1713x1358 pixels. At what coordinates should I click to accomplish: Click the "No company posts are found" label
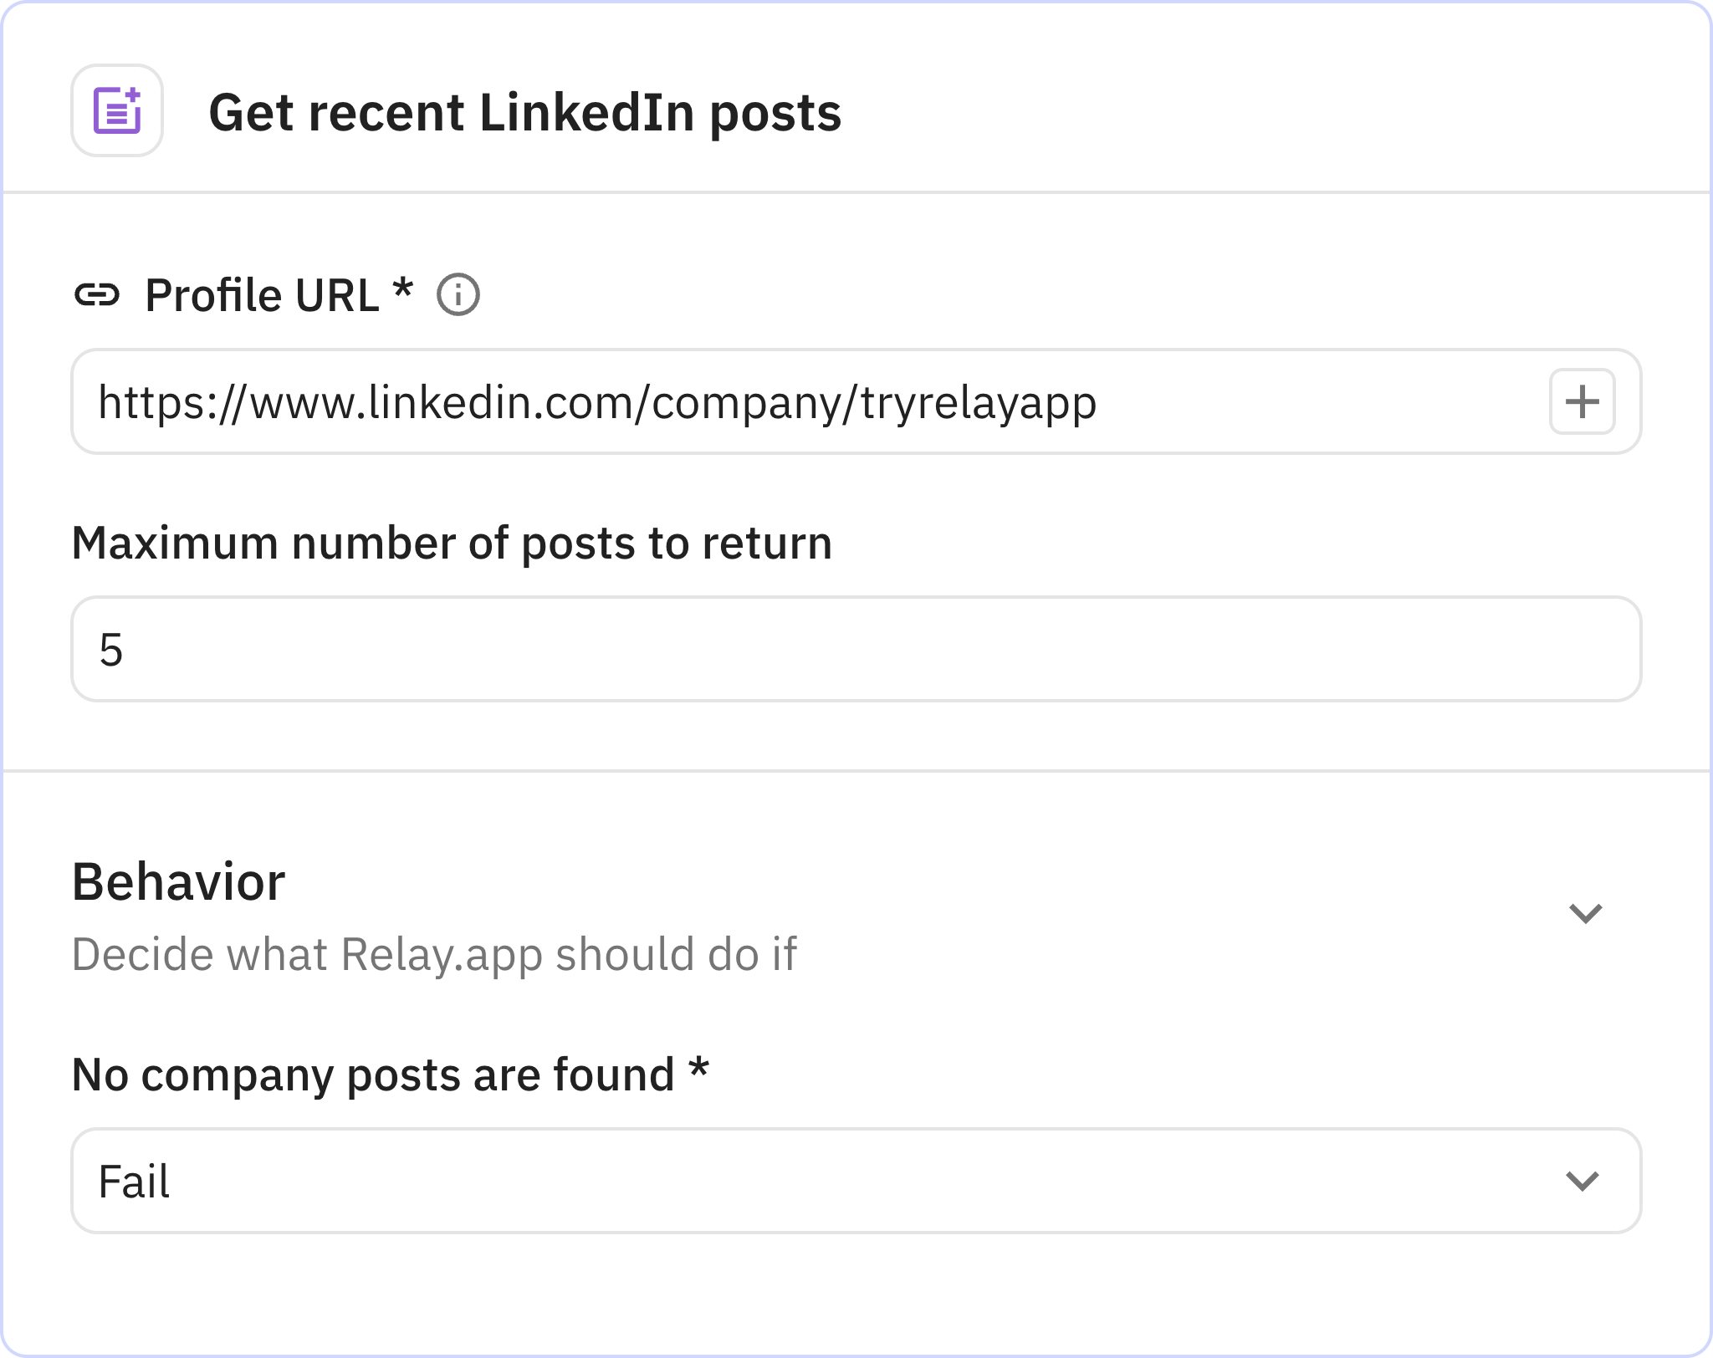[x=373, y=1075]
